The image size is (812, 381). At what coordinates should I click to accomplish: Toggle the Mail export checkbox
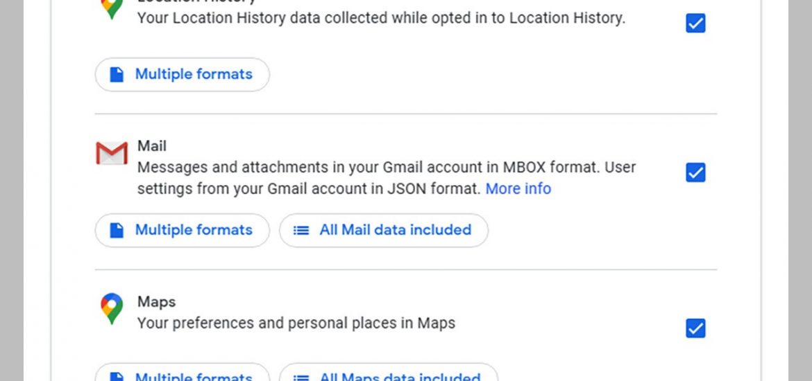pos(695,172)
